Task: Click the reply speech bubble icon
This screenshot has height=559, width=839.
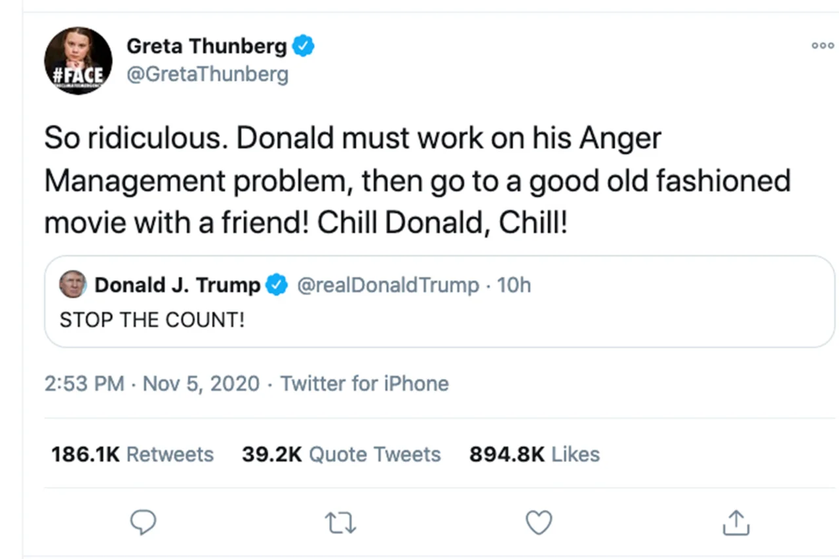Action: click(x=144, y=522)
